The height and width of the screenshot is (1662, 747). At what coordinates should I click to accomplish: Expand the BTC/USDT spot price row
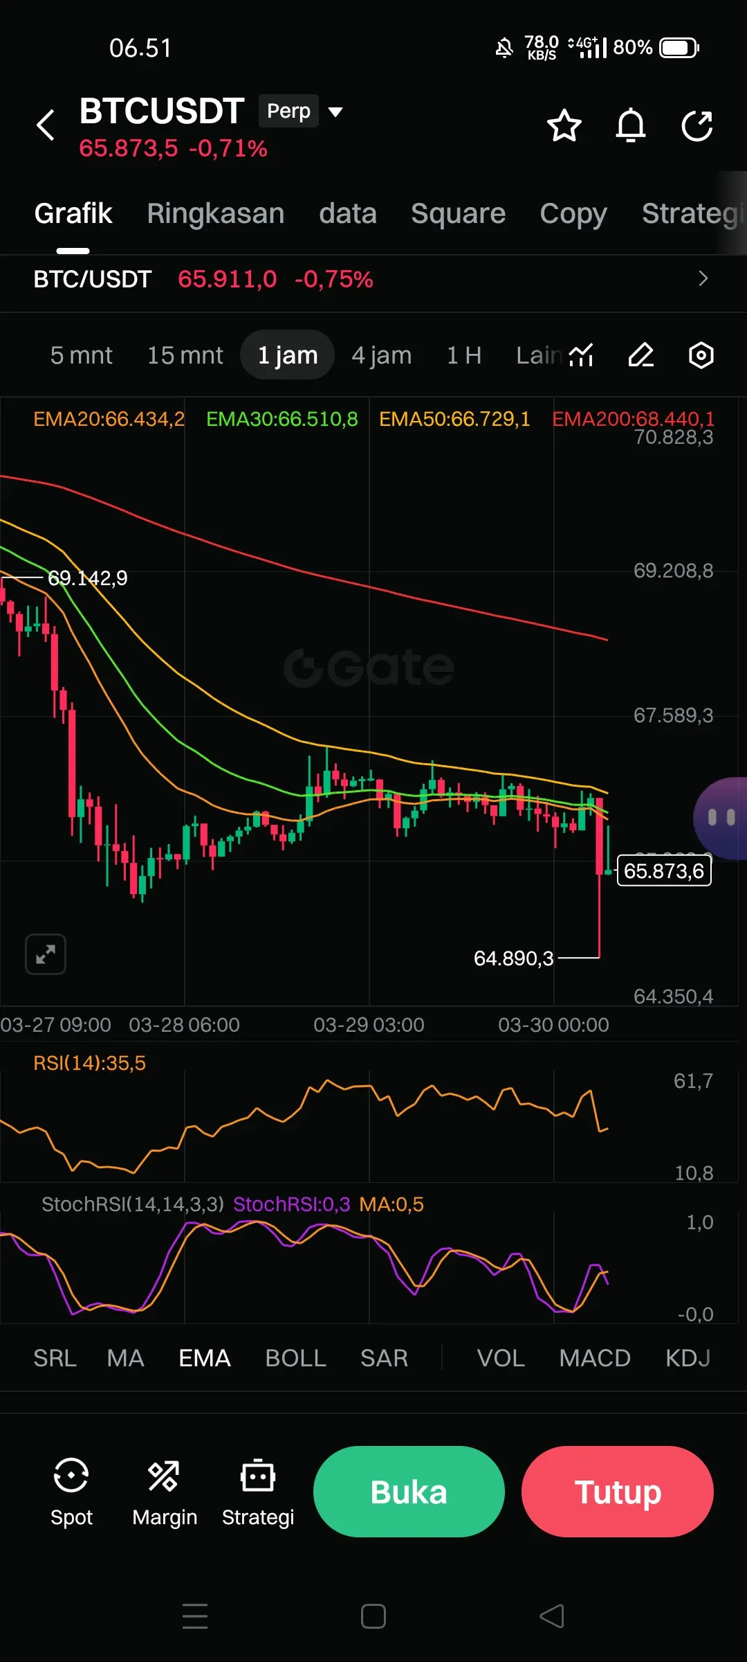pos(373,279)
